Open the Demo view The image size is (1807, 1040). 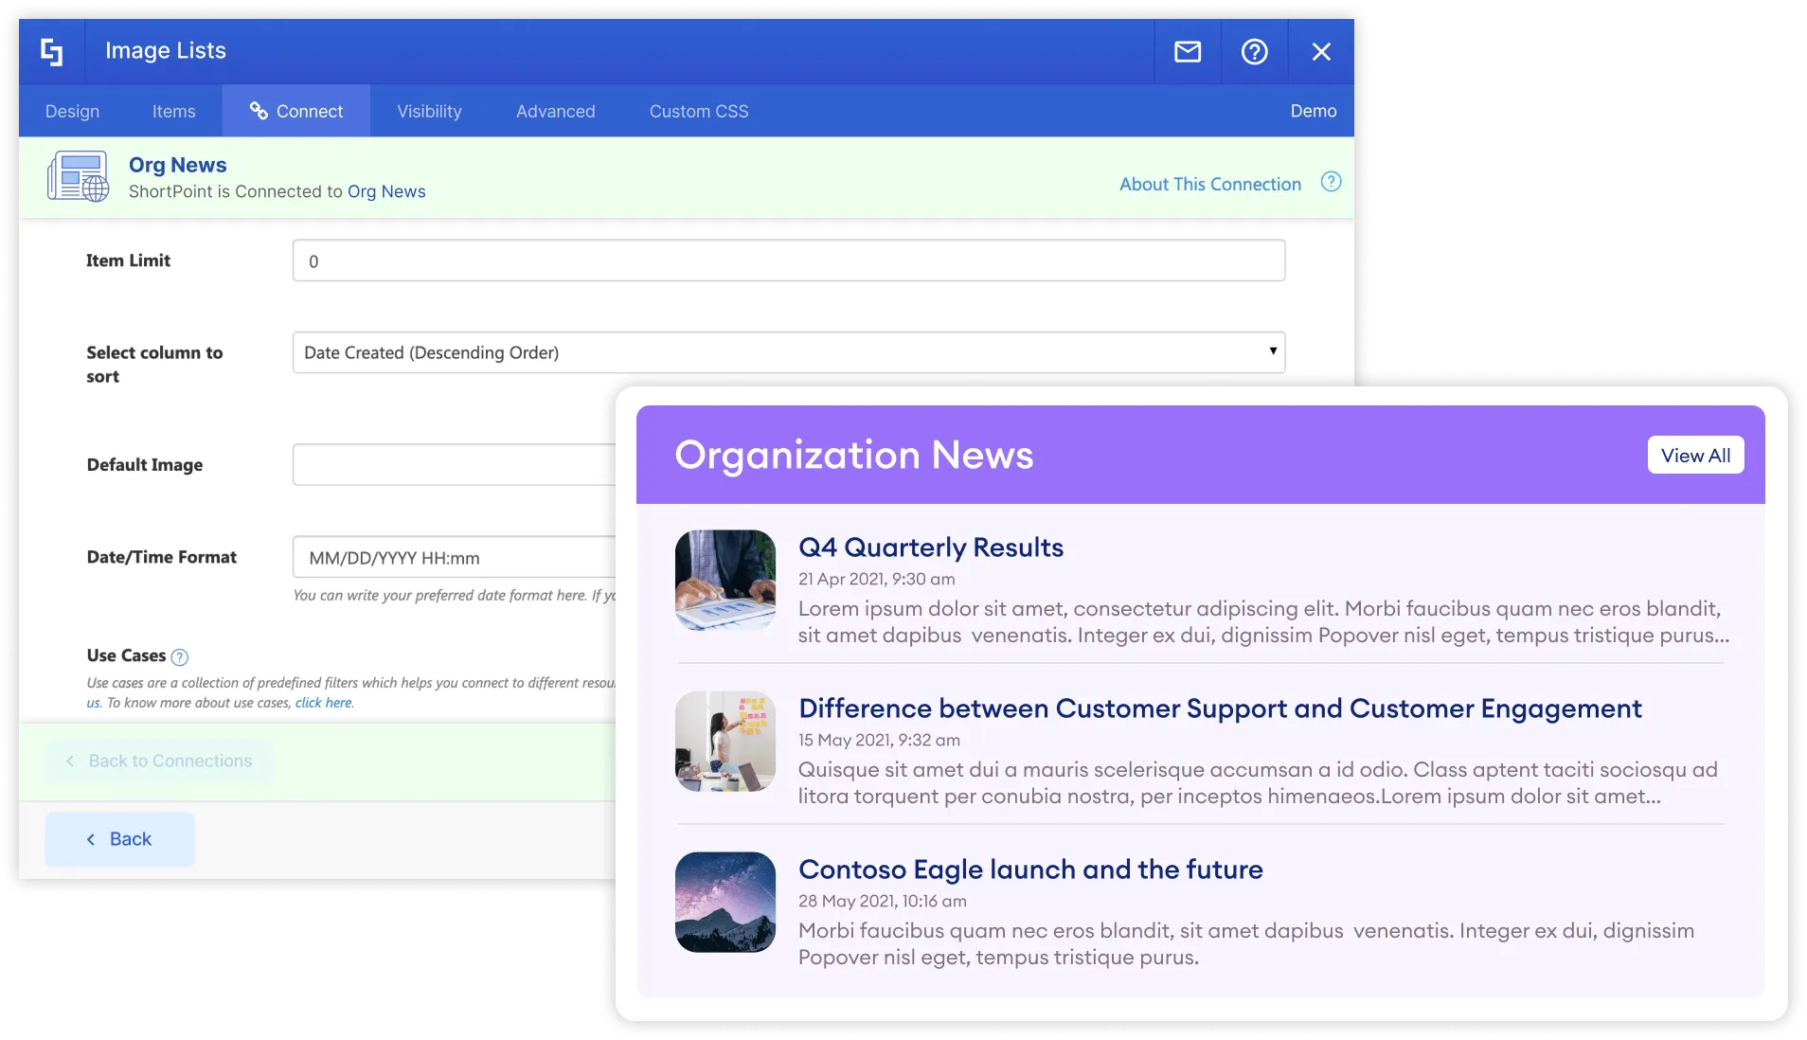coord(1313,111)
